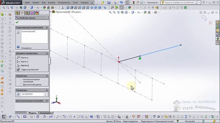The image size is (220, 123).
Task: Click the length value spinner arrows
Action: pyautogui.click(x=45, y=94)
